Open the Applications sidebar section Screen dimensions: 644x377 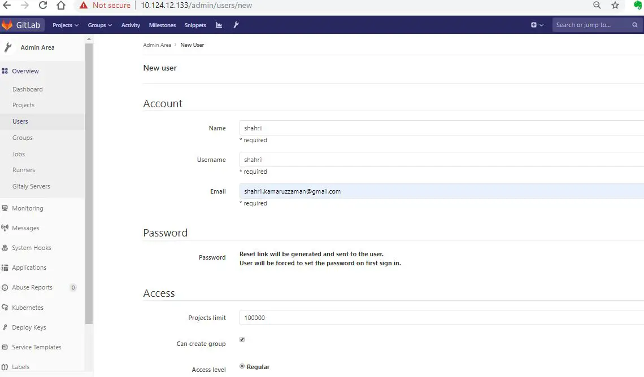[29, 267]
